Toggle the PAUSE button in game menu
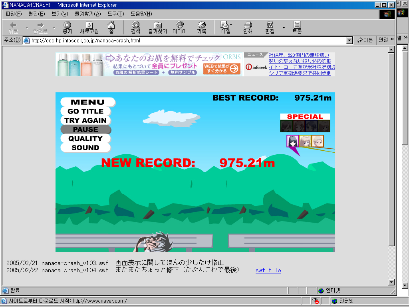The image size is (409, 307). coord(85,130)
